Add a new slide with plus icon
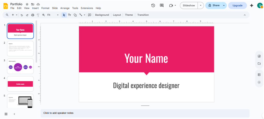 pyautogui.click(x=13, y=15)
